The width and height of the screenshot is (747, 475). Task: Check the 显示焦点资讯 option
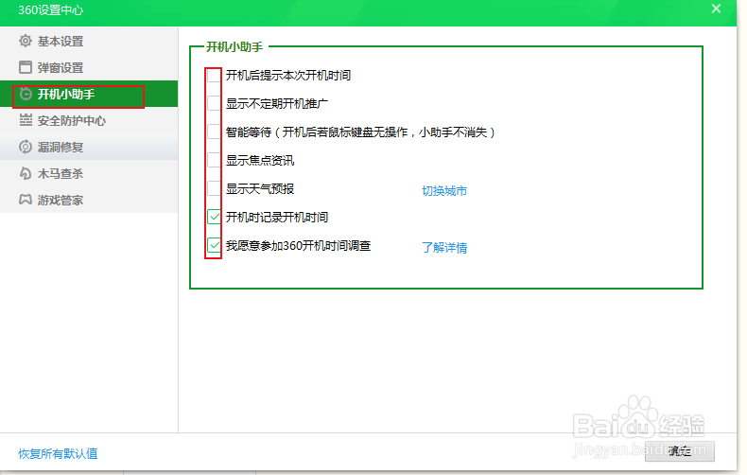point(214,160)
